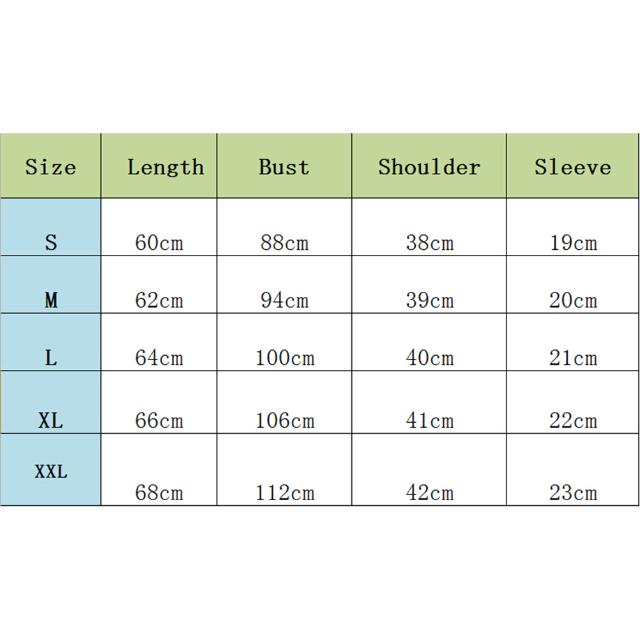Click the XL size row label
Viewport: 640px width, 640px height.
51,420
